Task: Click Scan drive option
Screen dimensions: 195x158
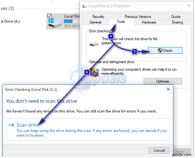Action: point(88,129)
